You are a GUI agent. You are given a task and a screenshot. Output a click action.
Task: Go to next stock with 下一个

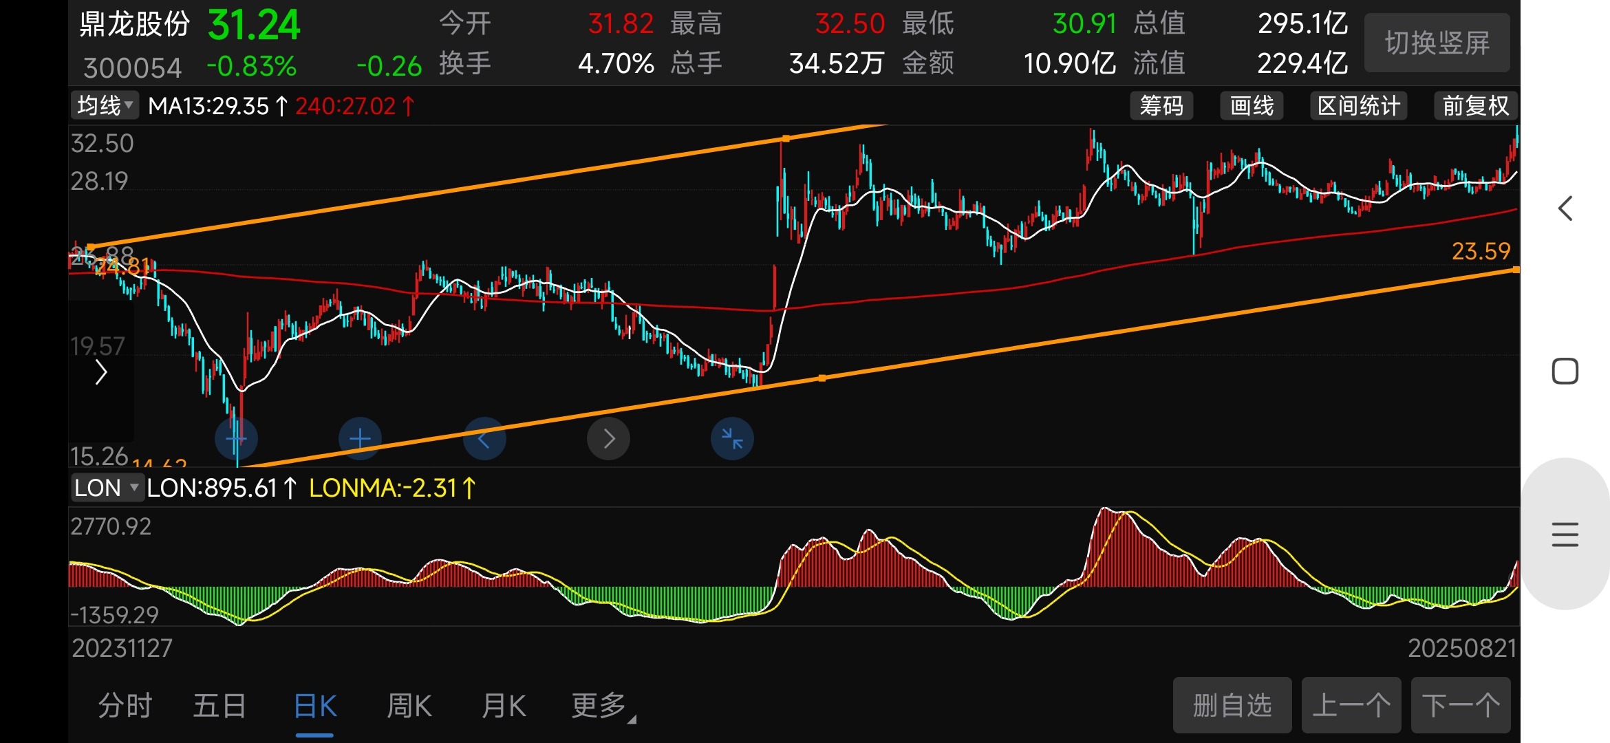click(1461, 705)
